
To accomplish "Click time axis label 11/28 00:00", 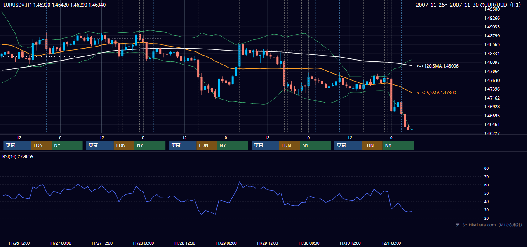I will click(143, 243).
